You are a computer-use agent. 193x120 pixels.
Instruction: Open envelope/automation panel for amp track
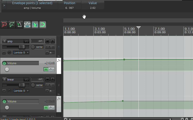4,53
